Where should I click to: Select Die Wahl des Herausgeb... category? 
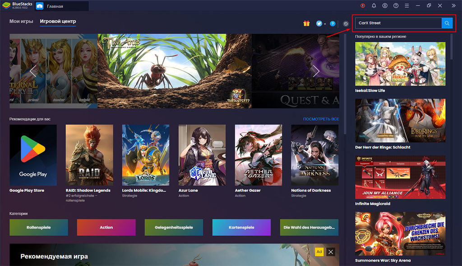310,227
